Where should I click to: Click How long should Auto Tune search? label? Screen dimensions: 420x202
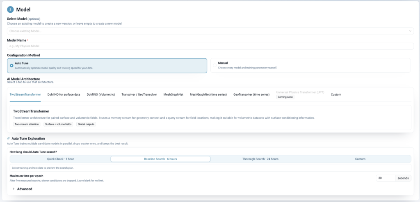click(x=33, y=152)
